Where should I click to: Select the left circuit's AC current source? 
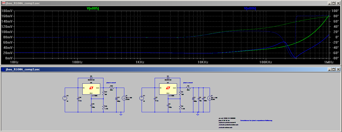tap(124, 98)
